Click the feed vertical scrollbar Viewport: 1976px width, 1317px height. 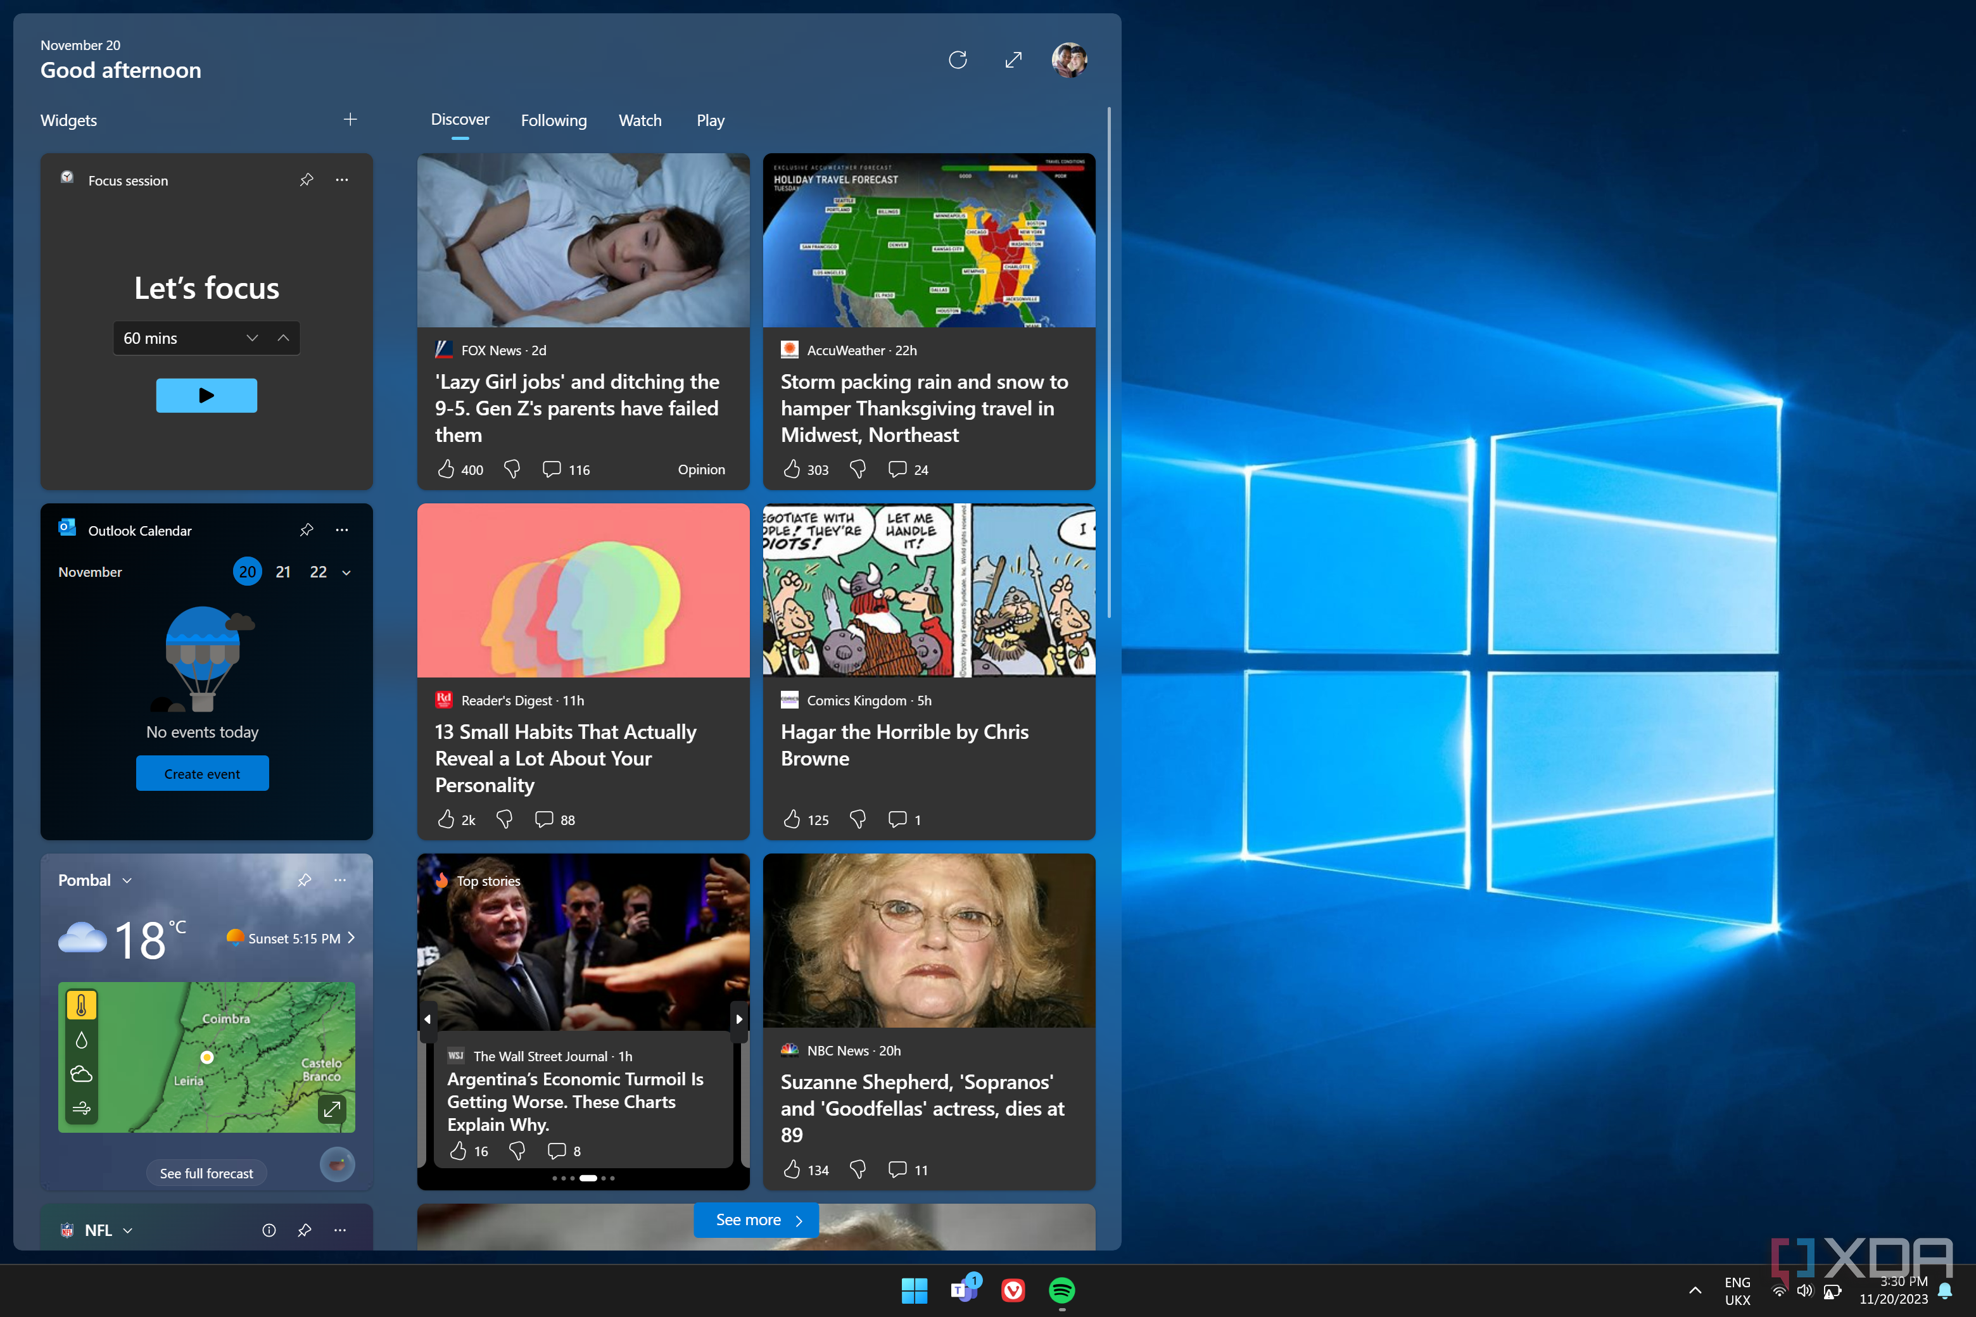click(x=1109, y=361)
